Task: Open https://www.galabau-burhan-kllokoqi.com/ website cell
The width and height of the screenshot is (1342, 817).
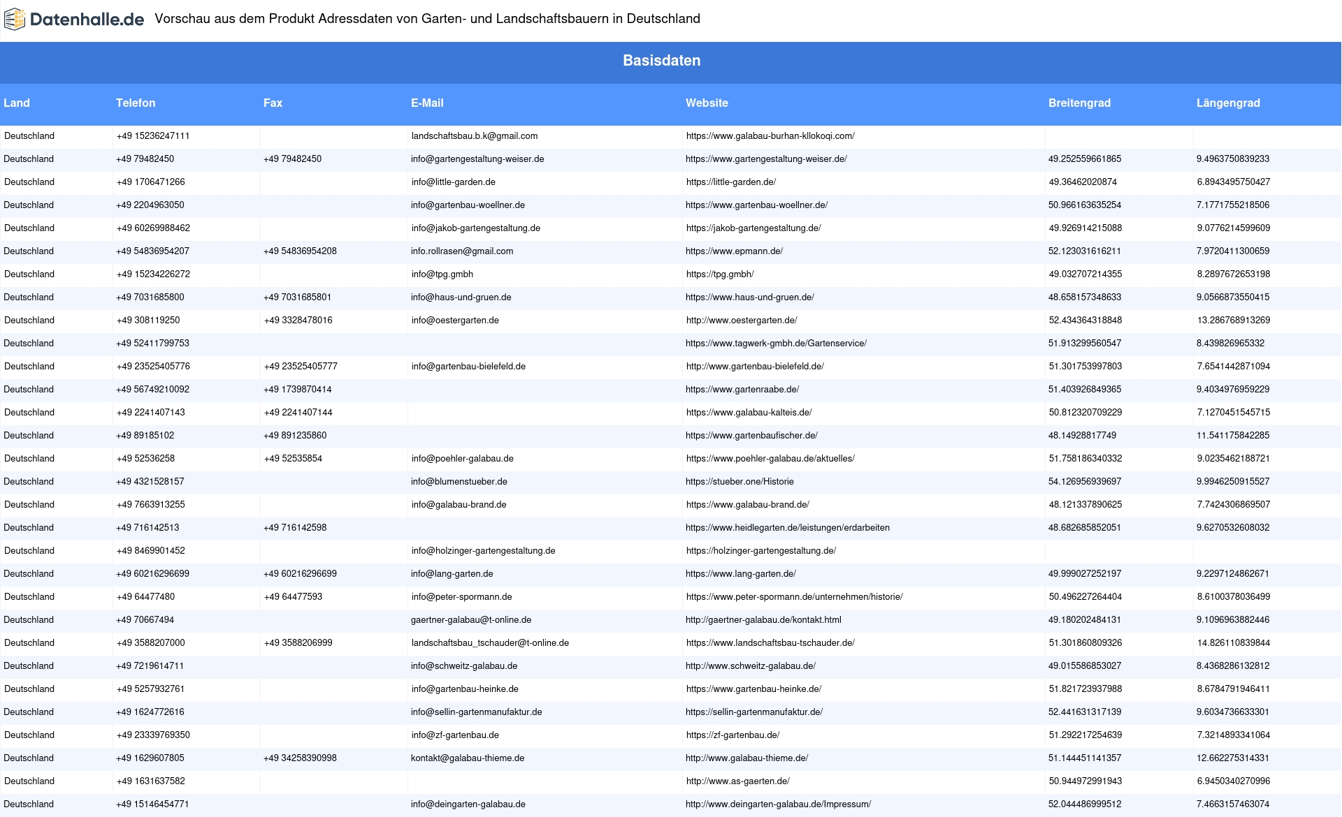Action: [x=770, y=136]
